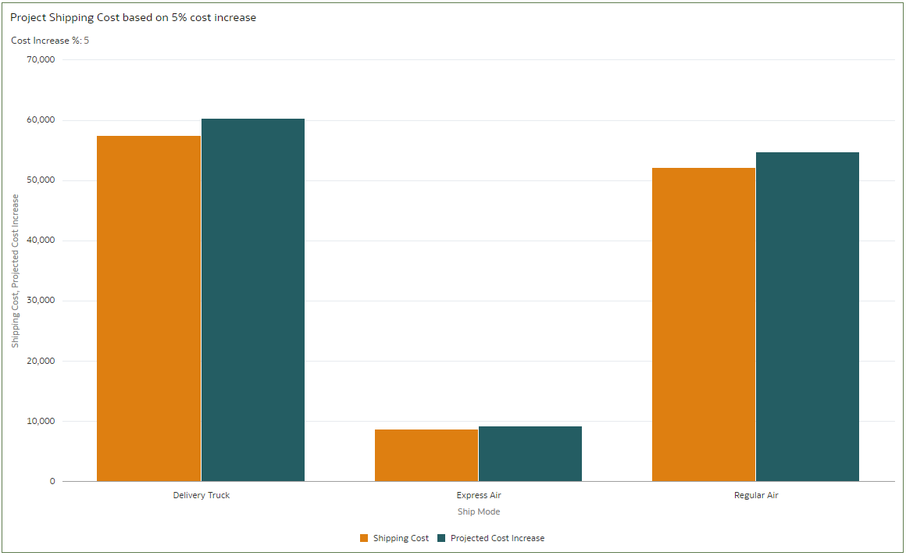Click the Express Air axis label
906x556 pixels.
[x=479, y=495]
